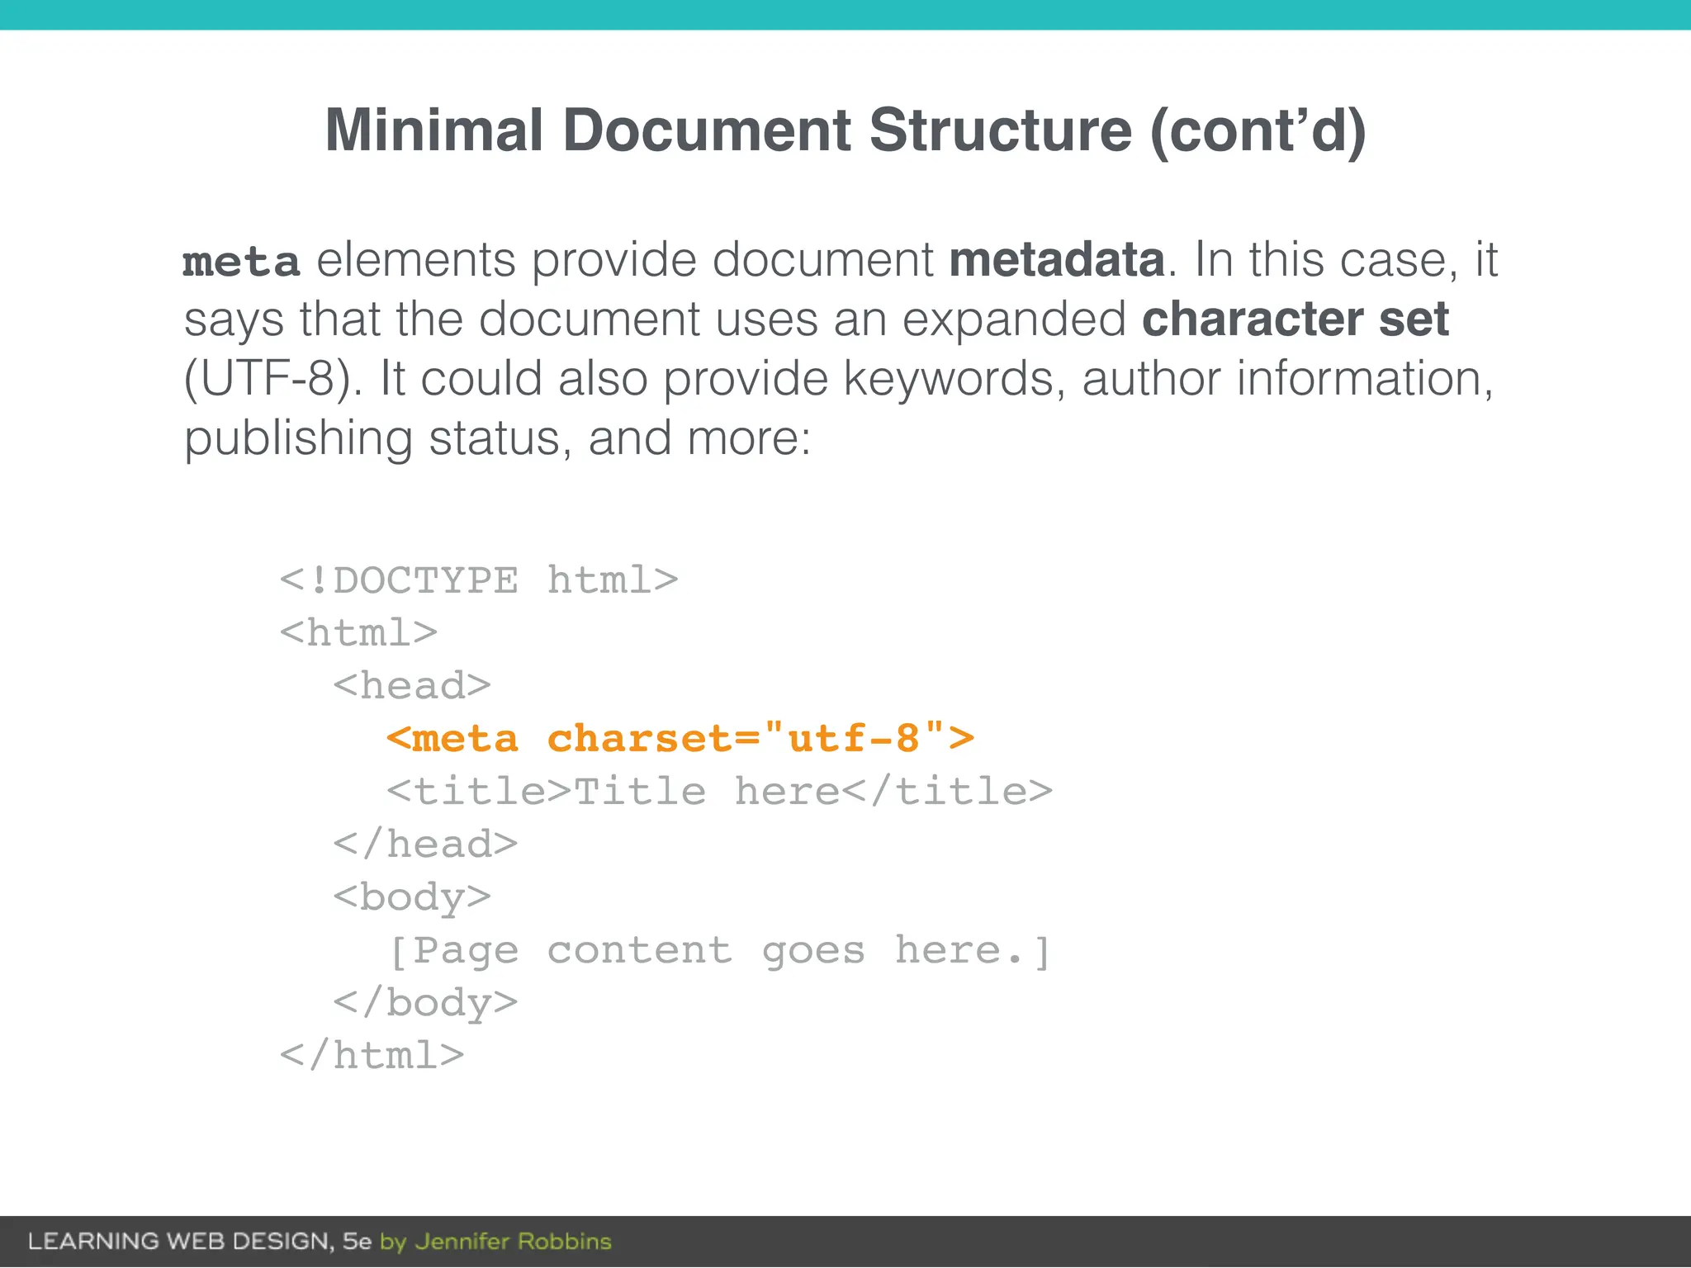
Task: Click the opening '<html>' tag line
Action: tap(358, 632)
